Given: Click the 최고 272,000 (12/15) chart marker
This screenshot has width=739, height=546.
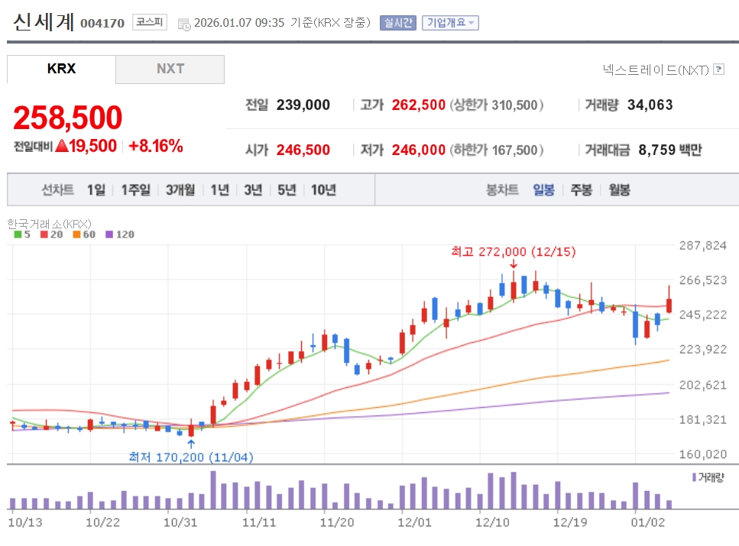Looking at the screenshot, I should (x=514, y=251).
